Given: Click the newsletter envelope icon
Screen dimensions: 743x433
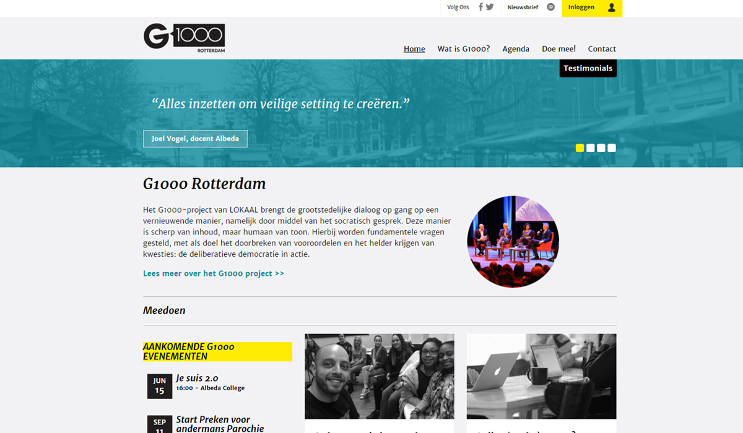Looking at the screenshot, I should pos(551,7).
